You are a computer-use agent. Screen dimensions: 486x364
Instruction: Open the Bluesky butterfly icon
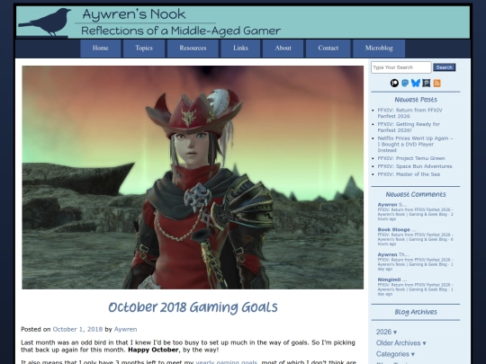[416, 83]
